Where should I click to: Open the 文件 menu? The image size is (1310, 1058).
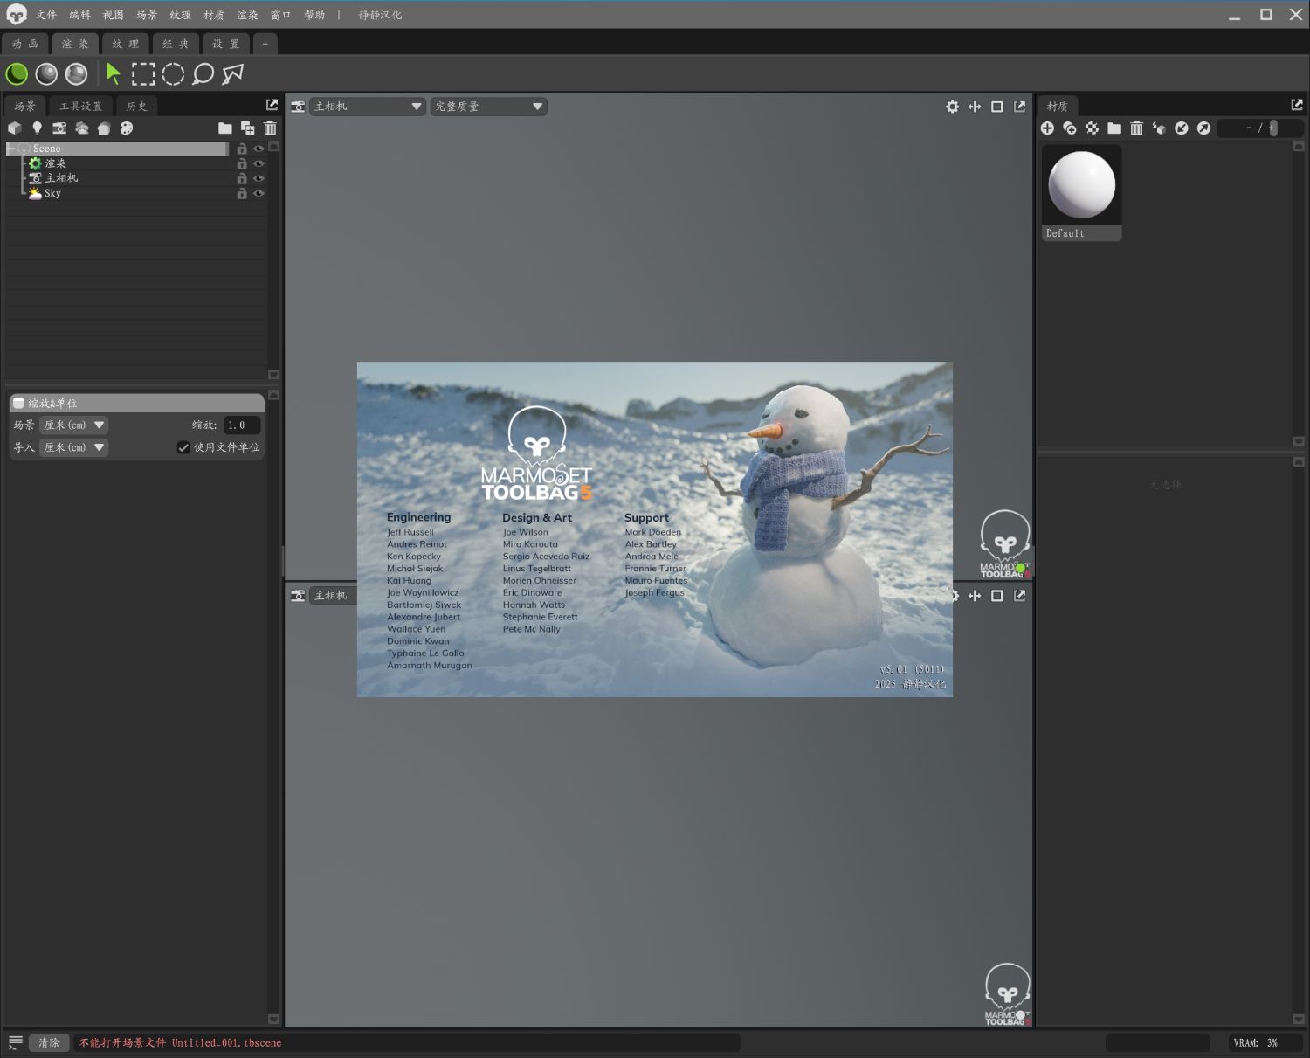click(x=46, y=15)
